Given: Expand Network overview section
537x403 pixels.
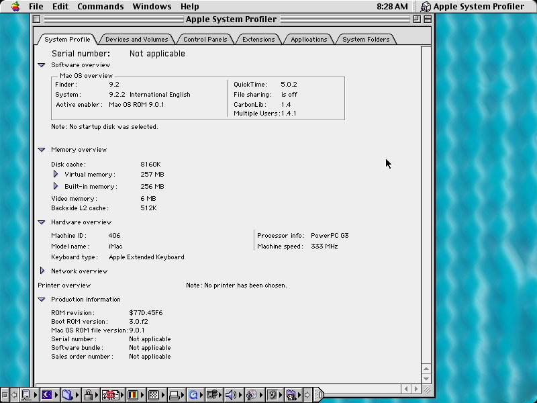Looking at the screenshot, I should [42, 271].
